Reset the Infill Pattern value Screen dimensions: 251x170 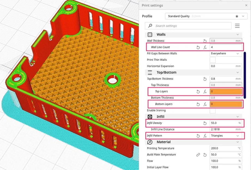[198, 136]
